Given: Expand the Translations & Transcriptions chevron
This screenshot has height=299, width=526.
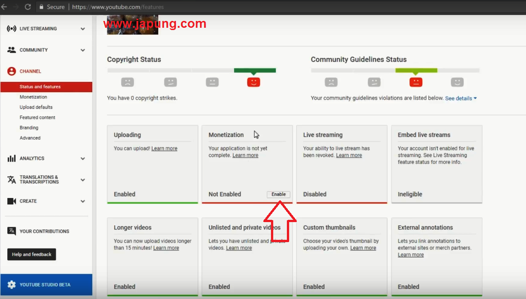Looking at the screenshot, I should click(83, 180).
